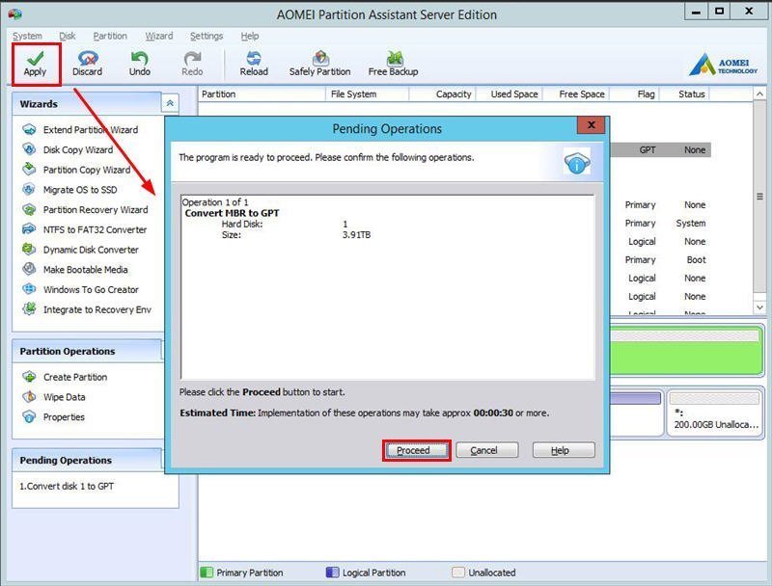The width and height of the screenshot is (772, 586).
Task: Close the Pending Operations dialog
Action: [x=592, y=125]
